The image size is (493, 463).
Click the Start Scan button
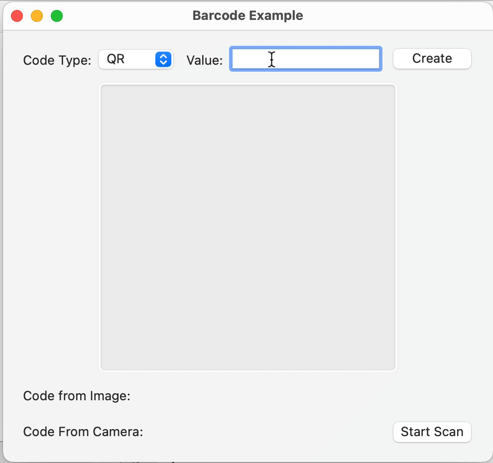click(432, 432)
